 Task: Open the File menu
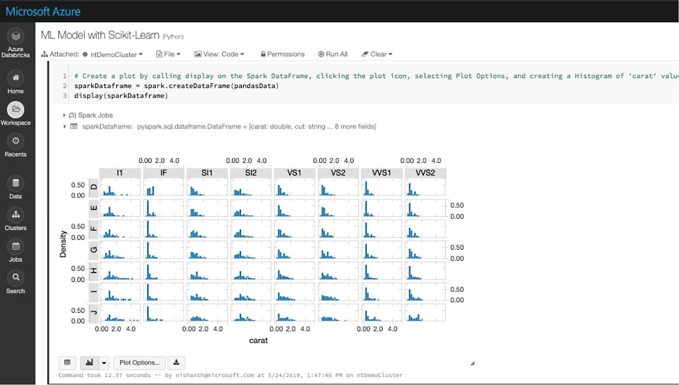click(x=168, y=54)
